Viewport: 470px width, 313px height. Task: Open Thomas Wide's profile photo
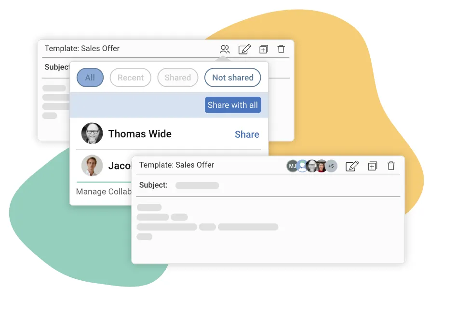[92, 134]
